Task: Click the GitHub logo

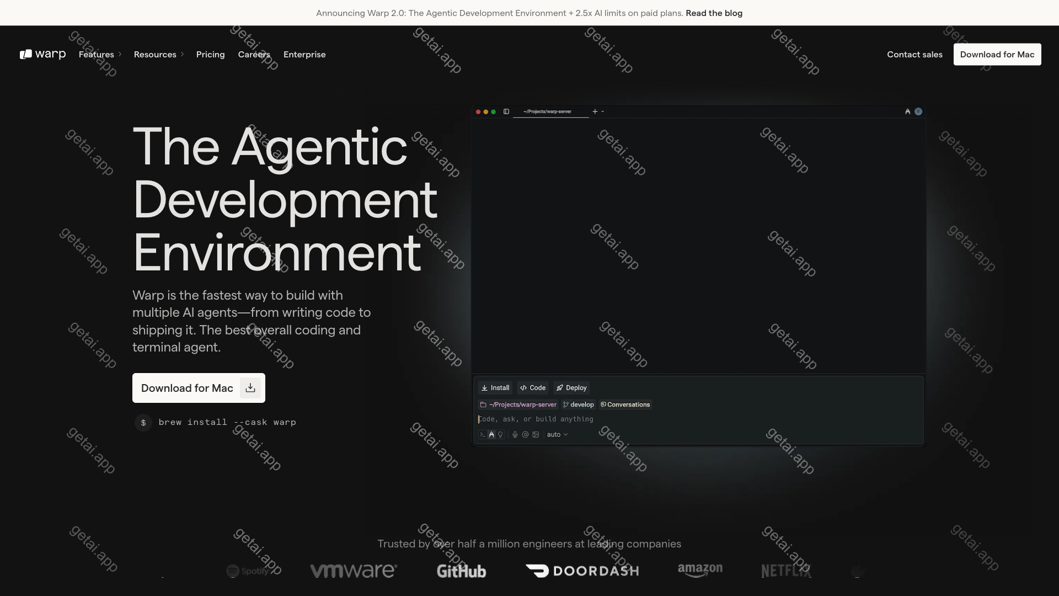Action: (462, 571)
